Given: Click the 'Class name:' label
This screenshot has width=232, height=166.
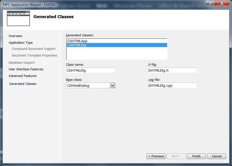Looking at the screenshot, I should [75, 64].
